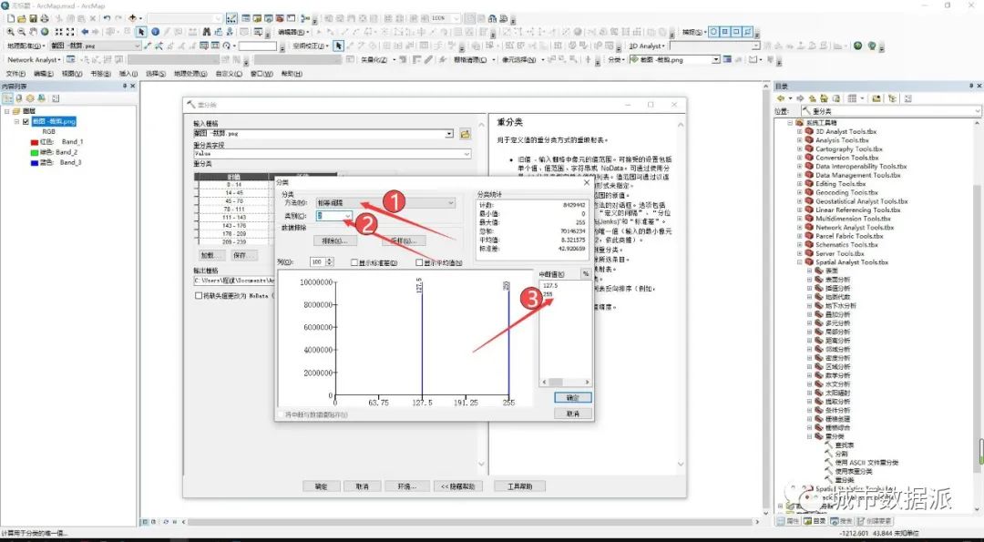Click the output raster path field
This screenshot has width=984, height=542.
pos(234,281)
